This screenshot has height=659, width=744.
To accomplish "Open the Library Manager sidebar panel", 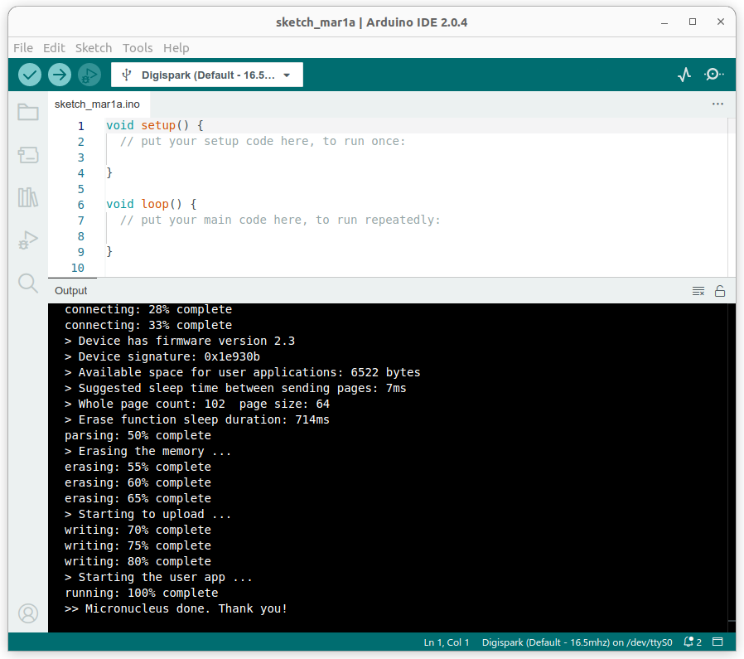I will tap(28, 197).
